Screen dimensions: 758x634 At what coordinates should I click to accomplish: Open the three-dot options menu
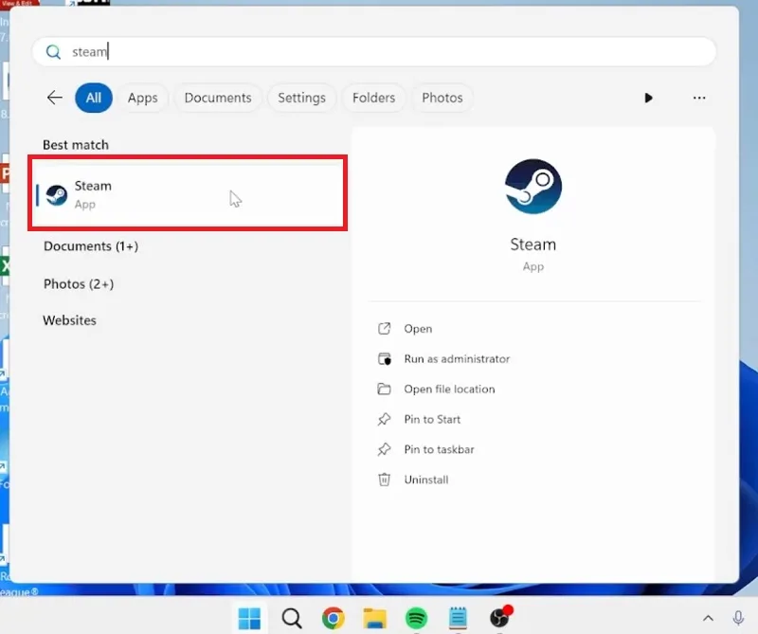pos(699,99)
